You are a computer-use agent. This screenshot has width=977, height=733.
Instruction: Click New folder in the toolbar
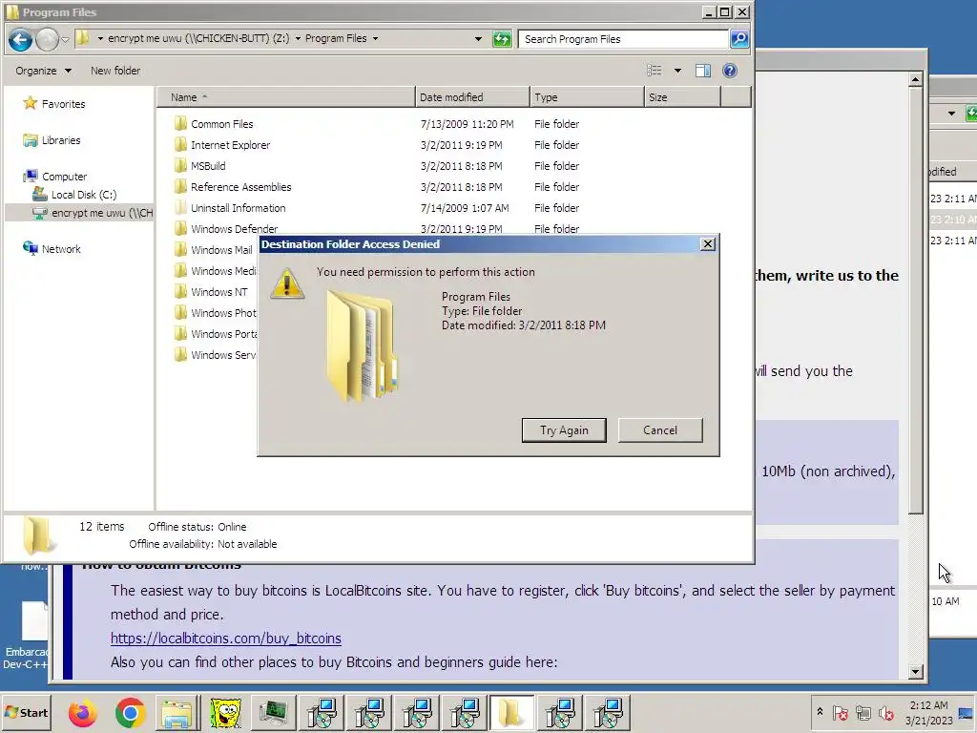coord(115,71)
